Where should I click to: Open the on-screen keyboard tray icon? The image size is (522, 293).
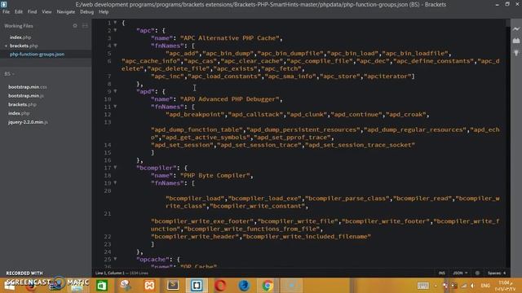pyautogui.click(x=423, y=286)
